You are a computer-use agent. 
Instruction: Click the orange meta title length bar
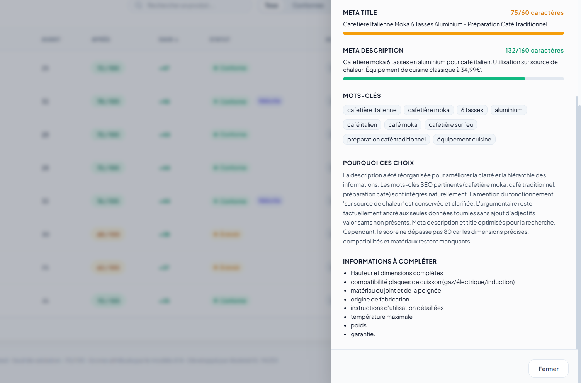click(454, 33)
